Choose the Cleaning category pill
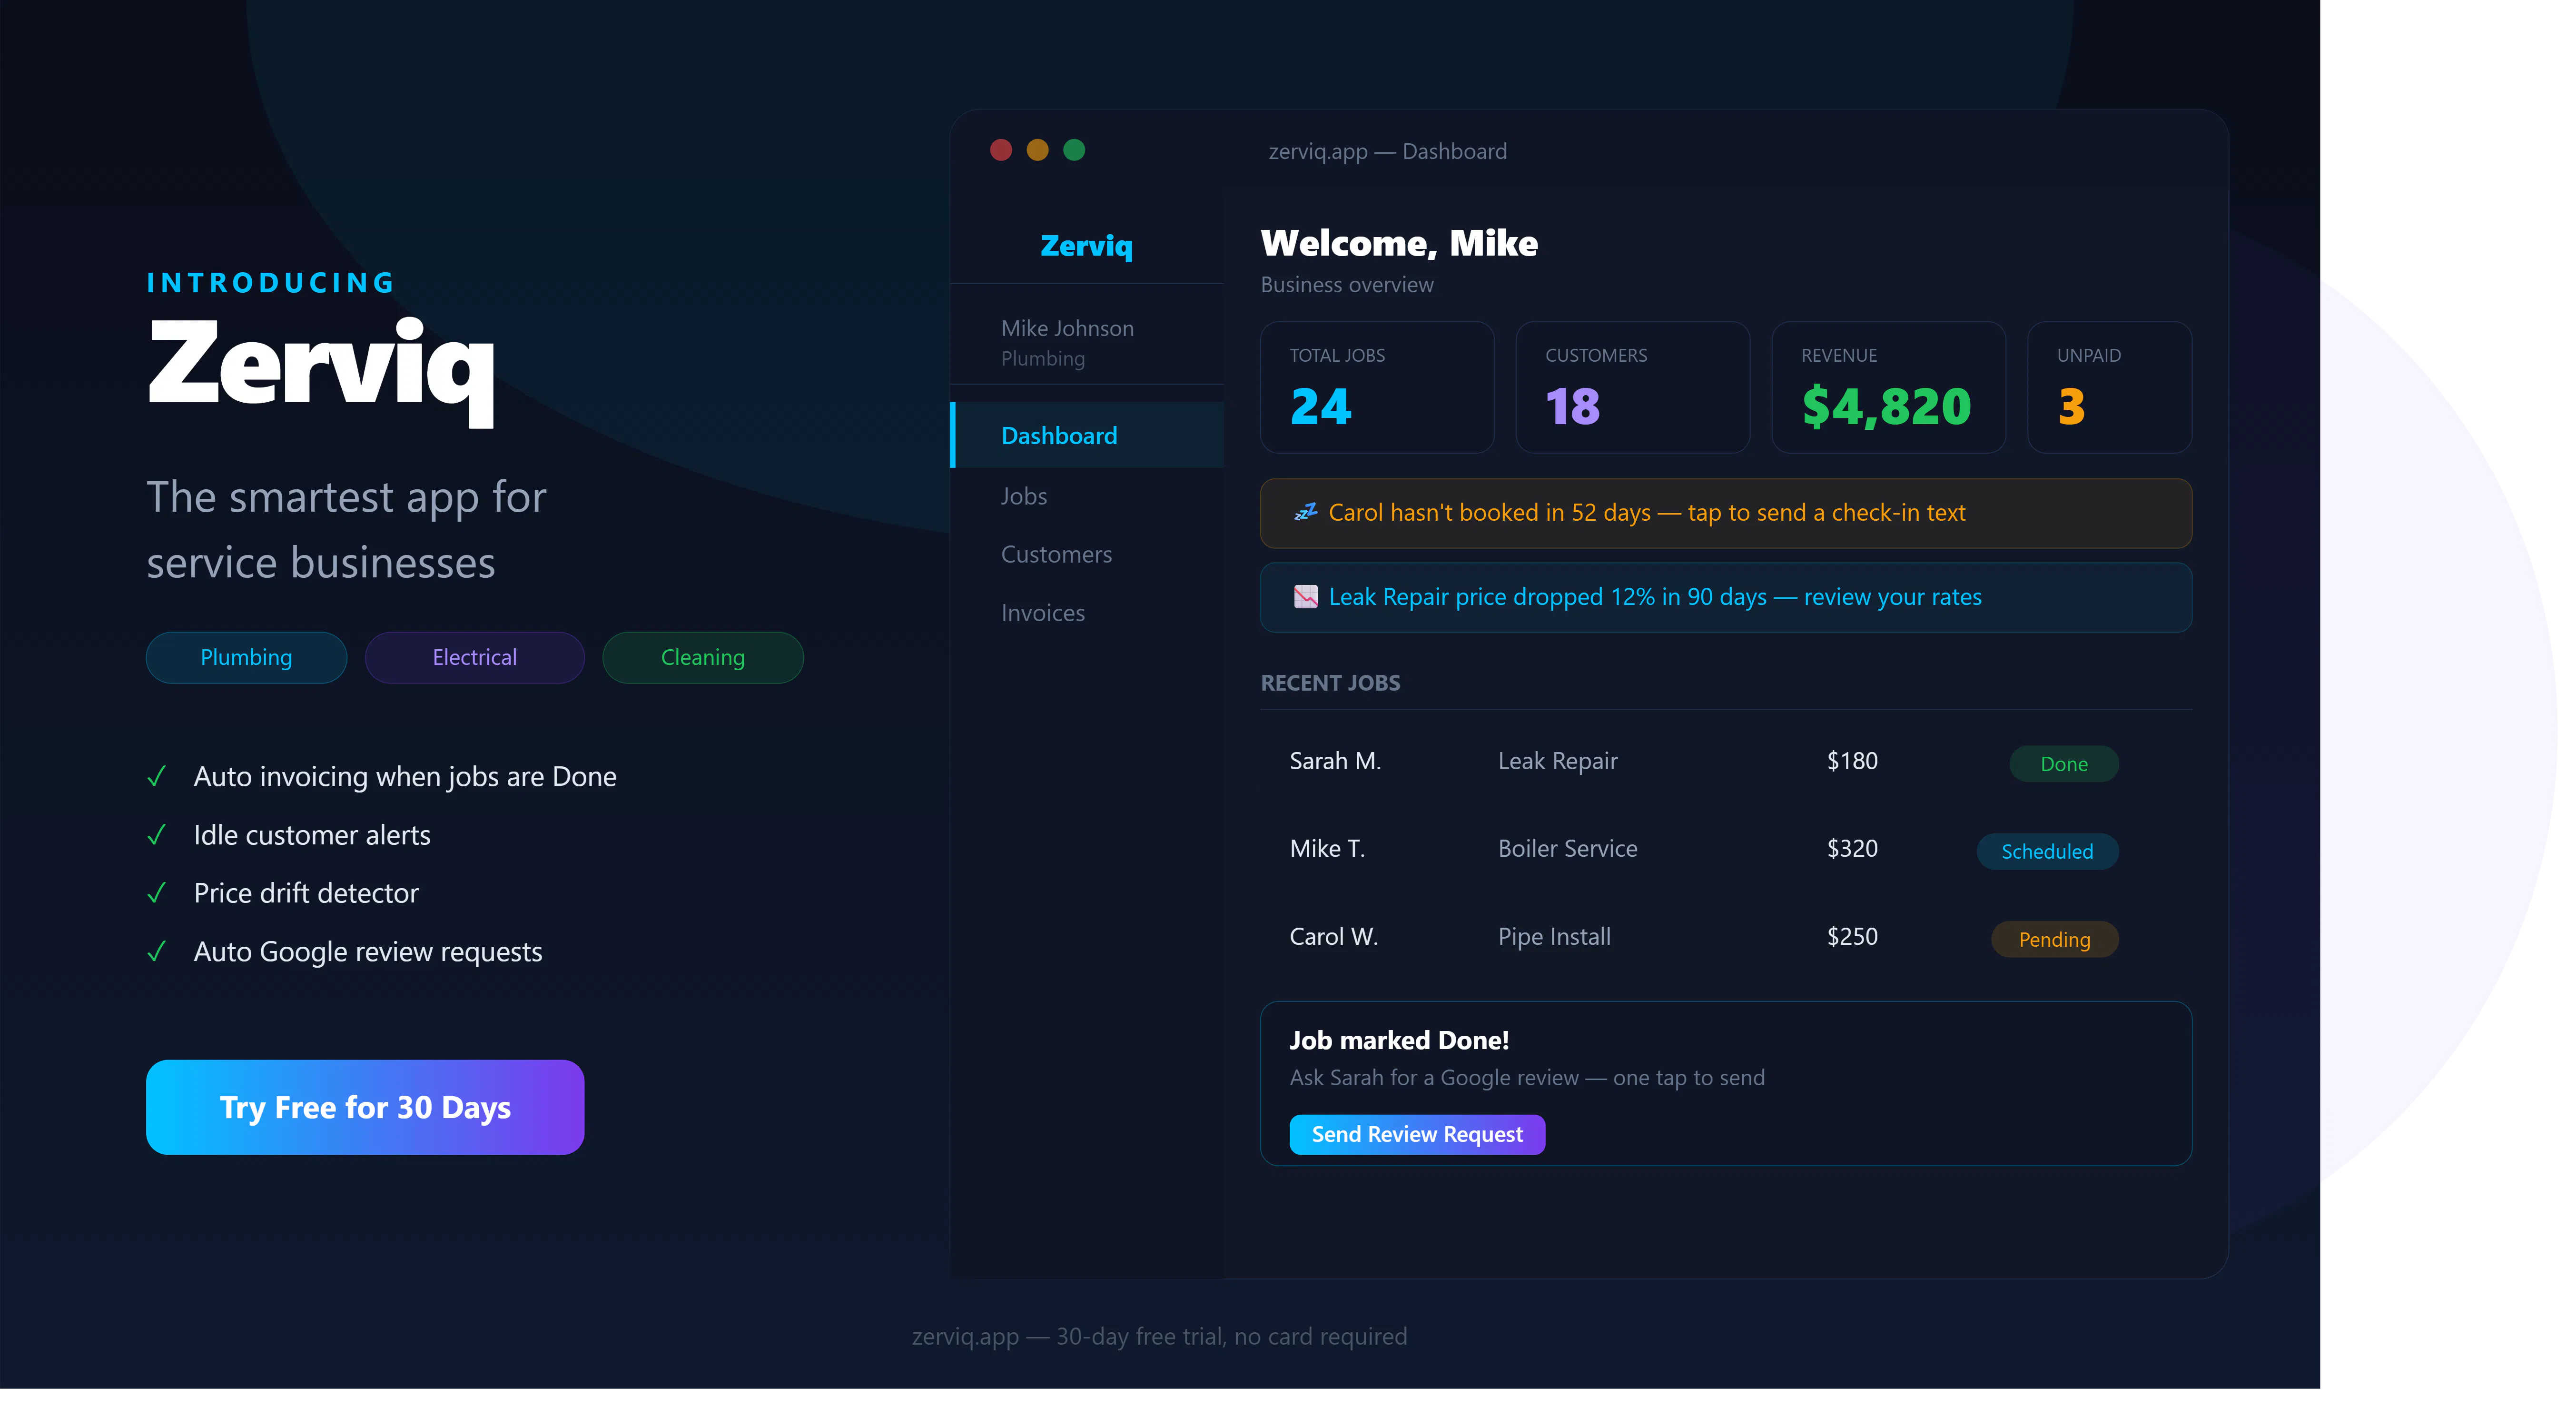This screenshot has width=2576, height=1407. tap(703, 657)
